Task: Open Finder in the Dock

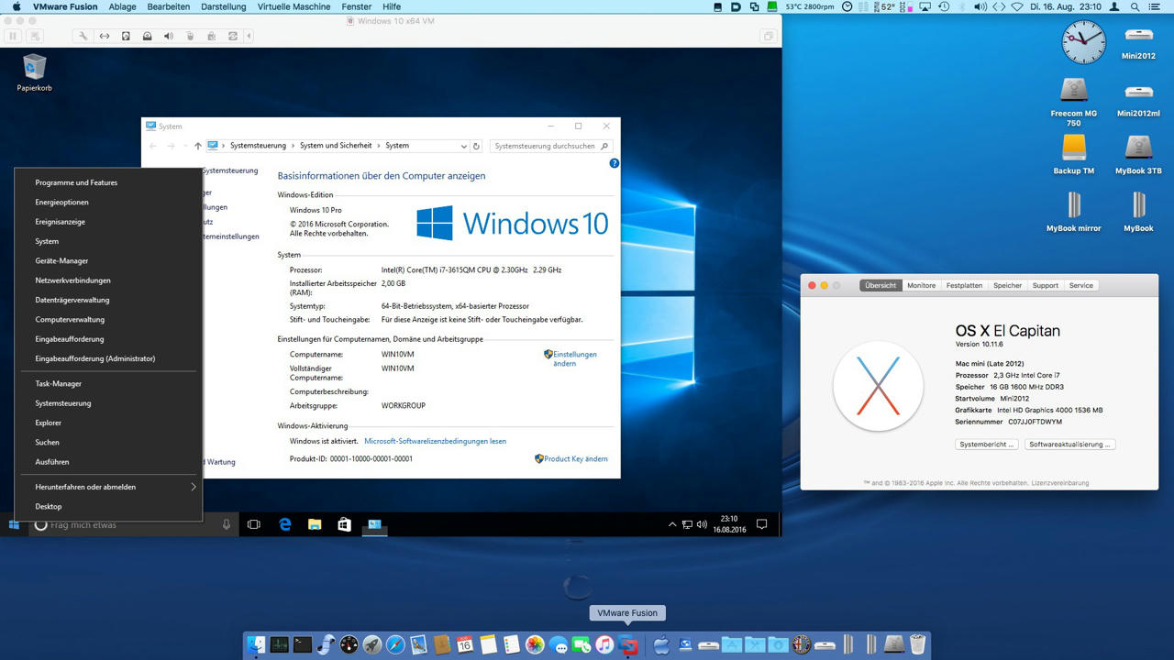Action: coord(257,644)
